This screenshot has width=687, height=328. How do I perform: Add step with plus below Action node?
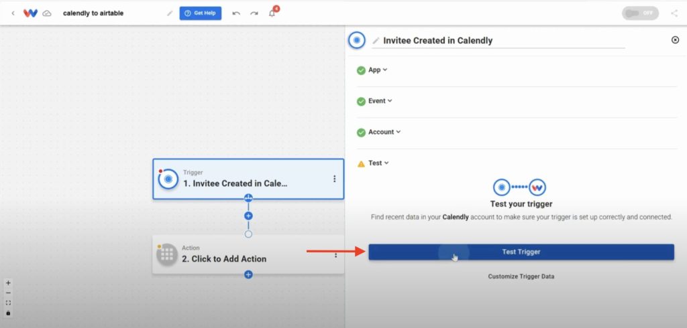[248, 274]
